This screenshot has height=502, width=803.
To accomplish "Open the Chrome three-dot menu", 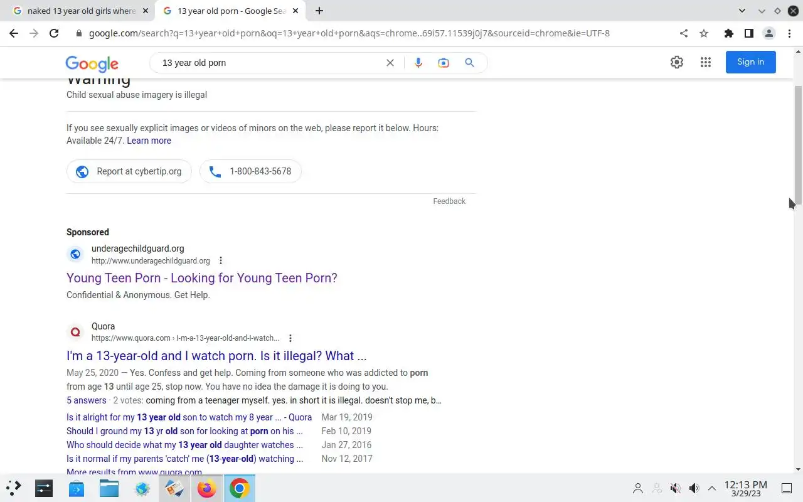I will click(x=789, y=33).
